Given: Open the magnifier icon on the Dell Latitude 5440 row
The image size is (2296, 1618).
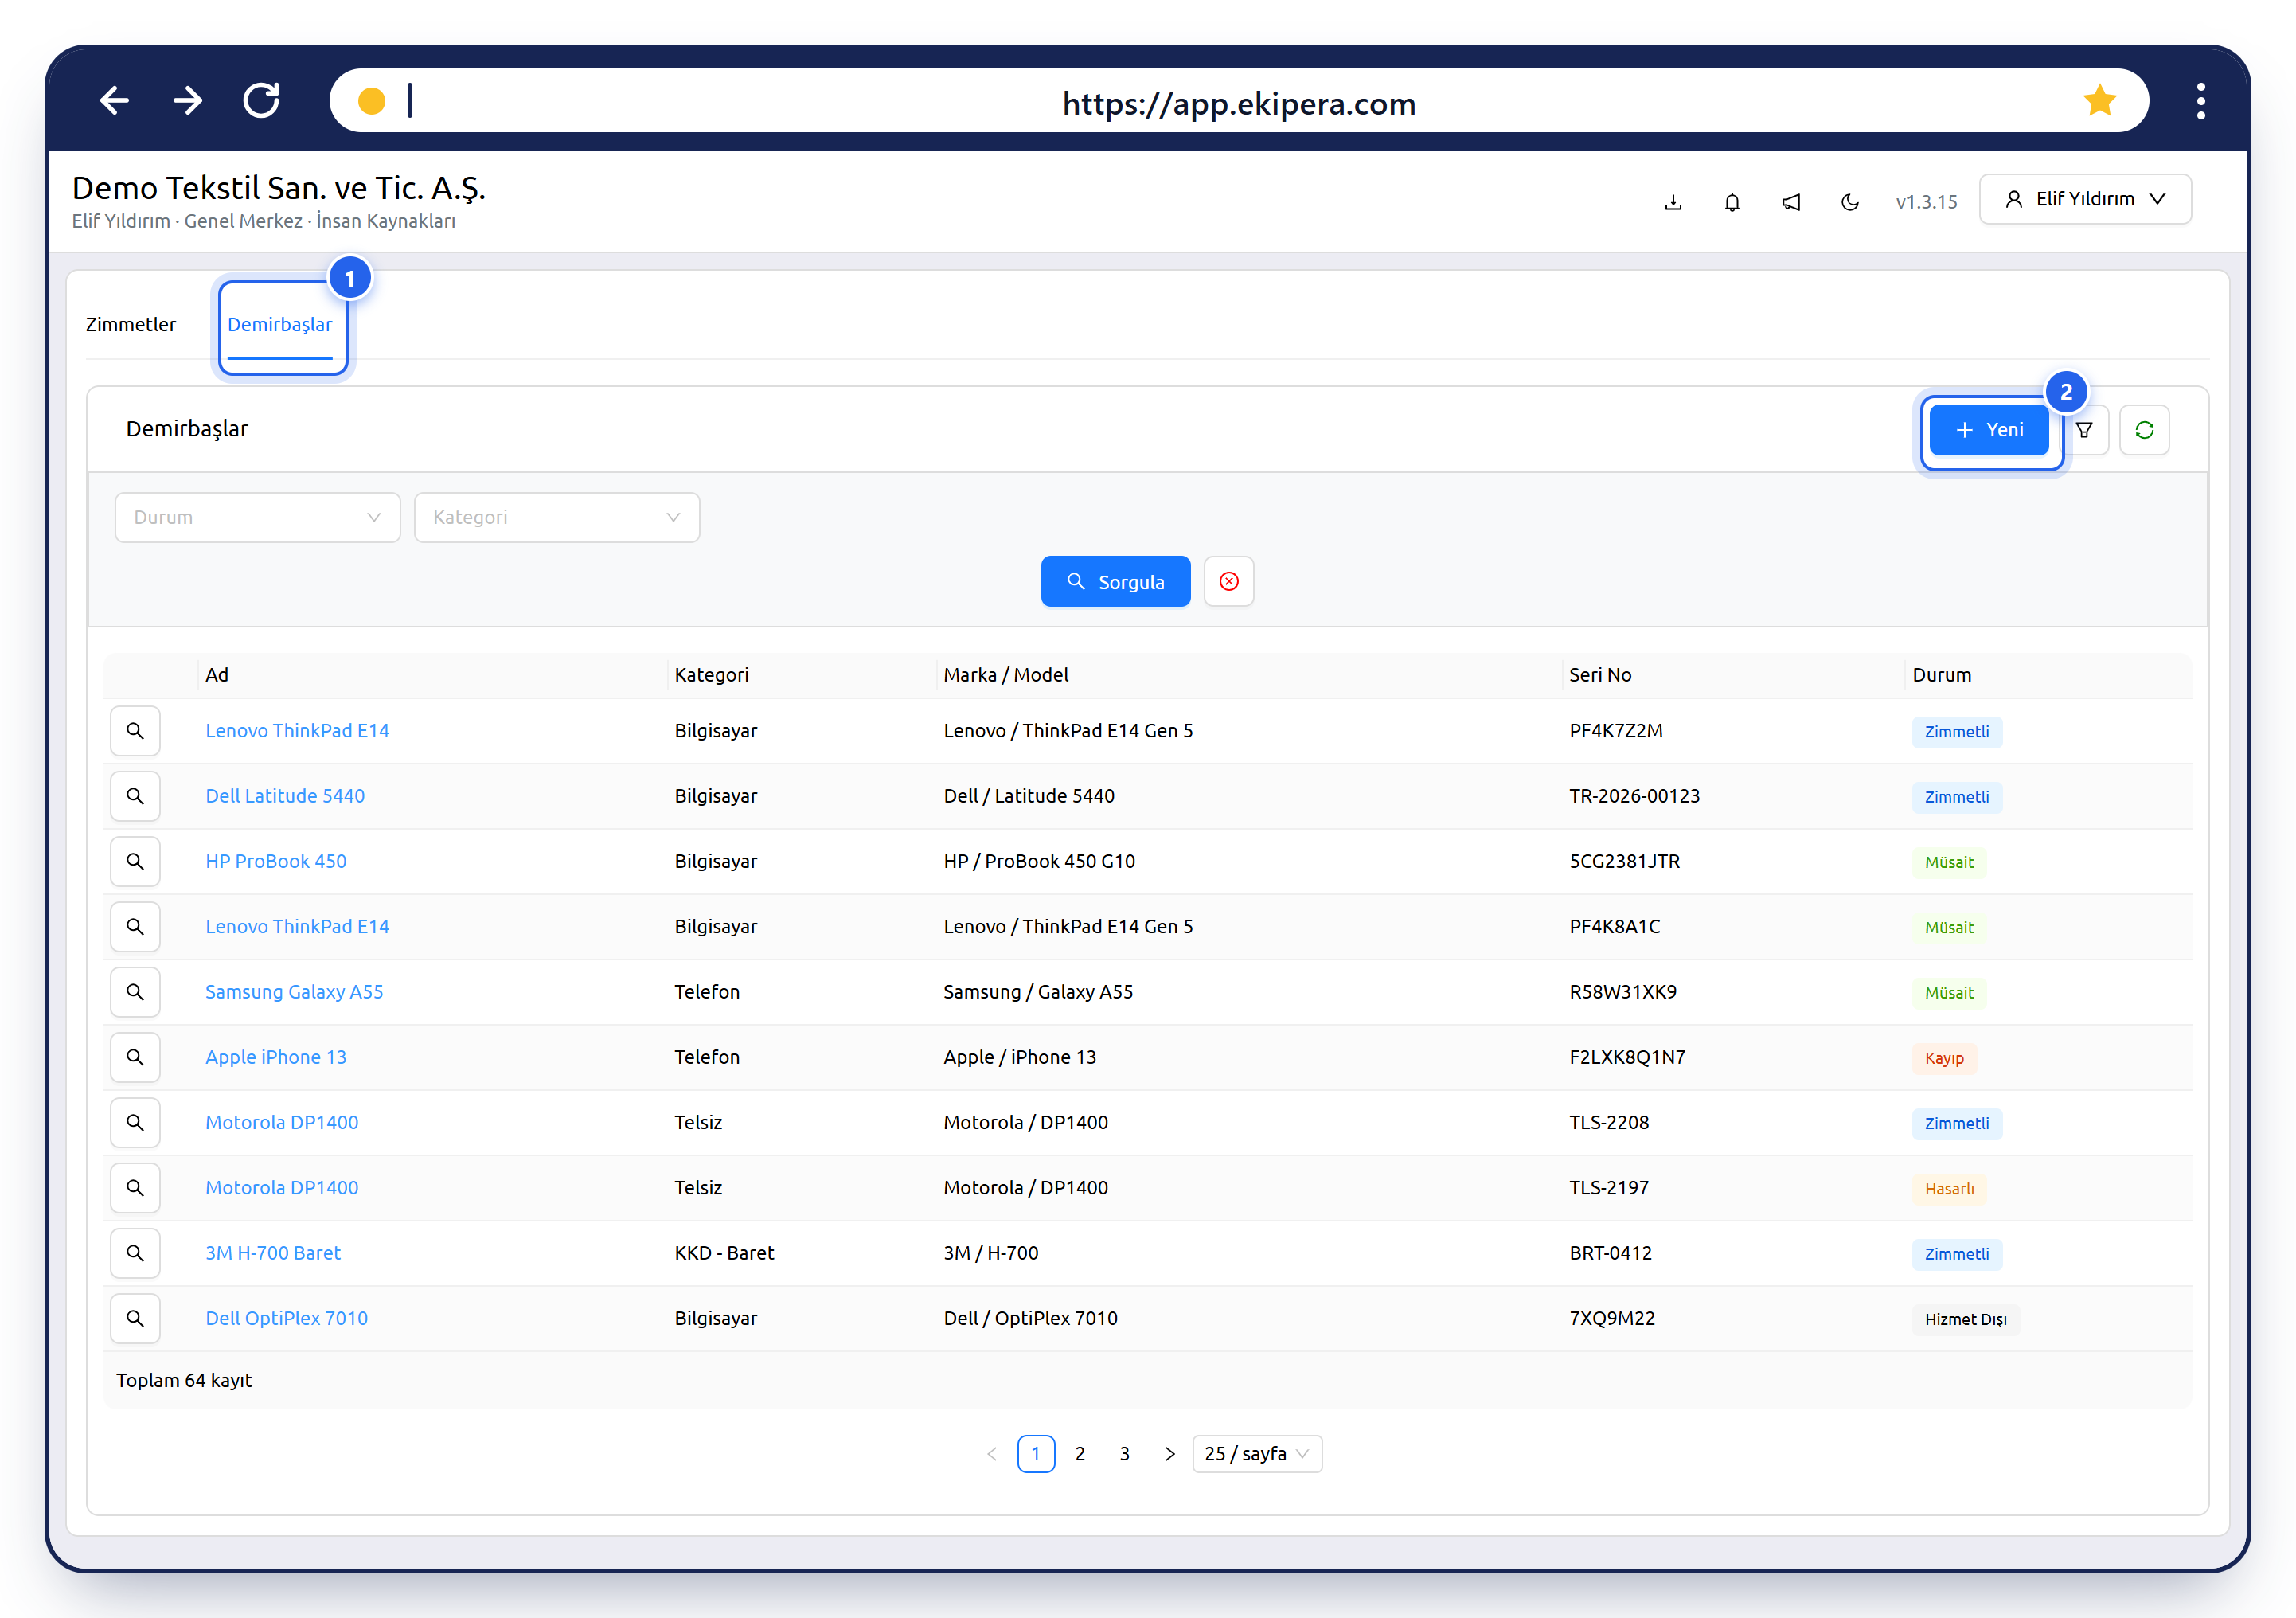Looking at the screenshot, I should [x=135, y=796].
